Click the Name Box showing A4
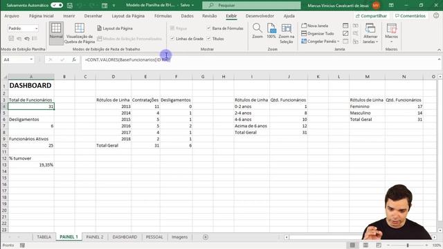Screen dimensions: 443x249 (15, 59)
